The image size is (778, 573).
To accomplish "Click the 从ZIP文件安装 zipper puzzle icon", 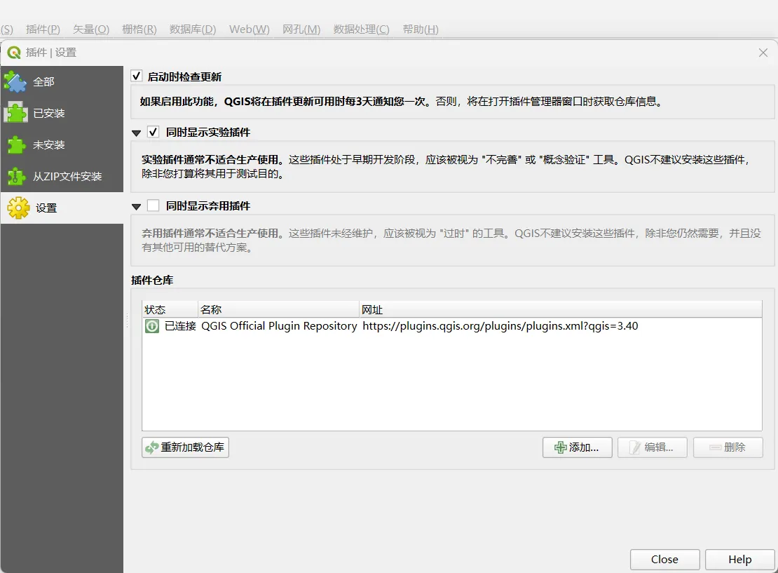I will pyautogui.click(x=16, y=176).
